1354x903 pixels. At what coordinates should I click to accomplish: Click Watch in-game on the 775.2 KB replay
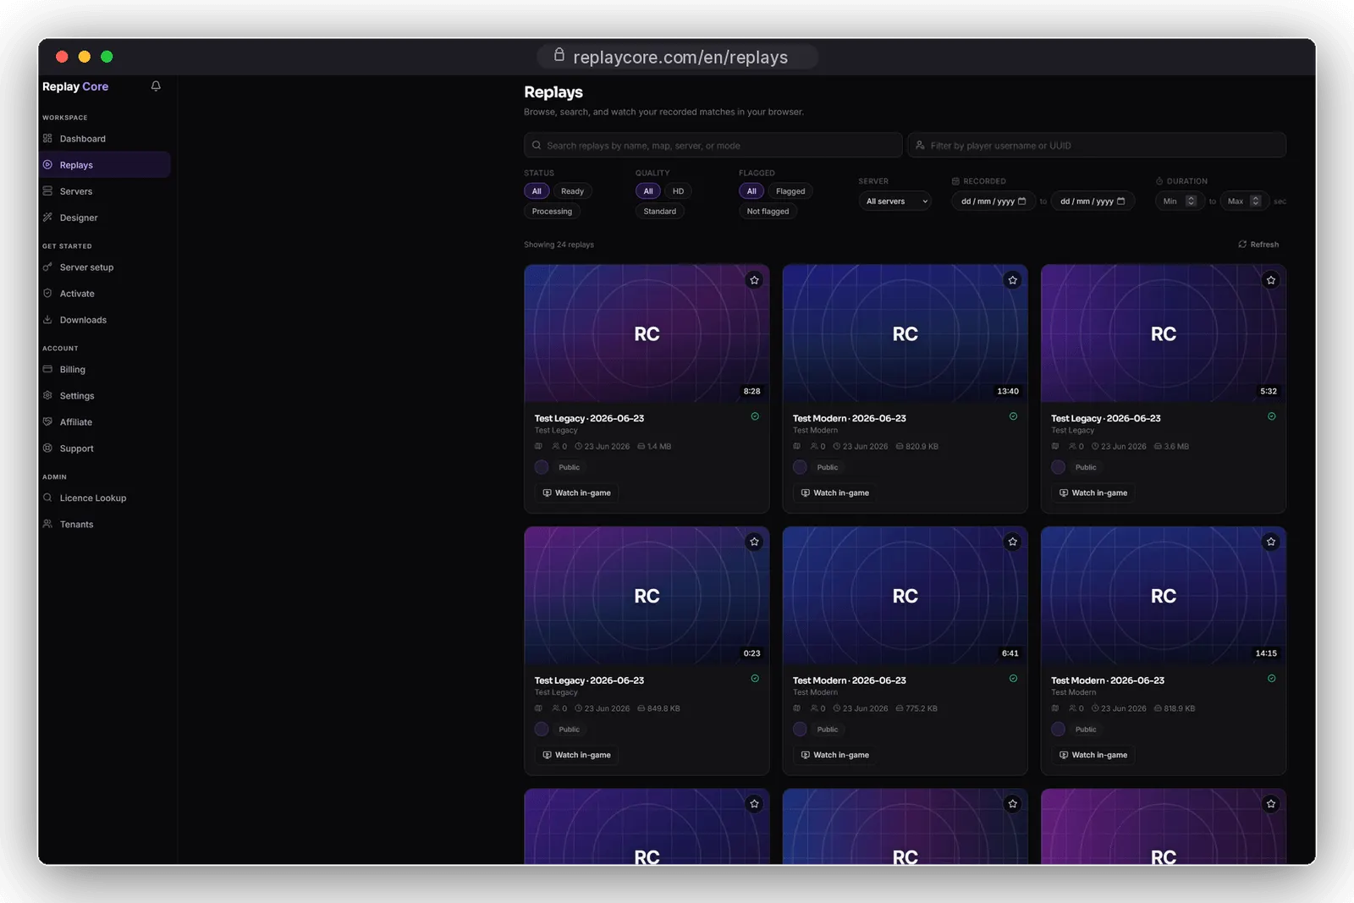834,755
